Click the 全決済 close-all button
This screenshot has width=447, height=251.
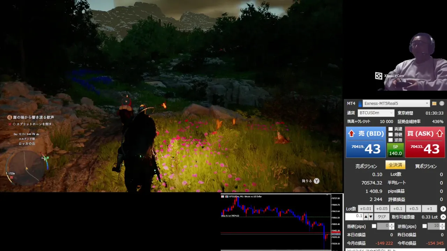coord(395,165)
